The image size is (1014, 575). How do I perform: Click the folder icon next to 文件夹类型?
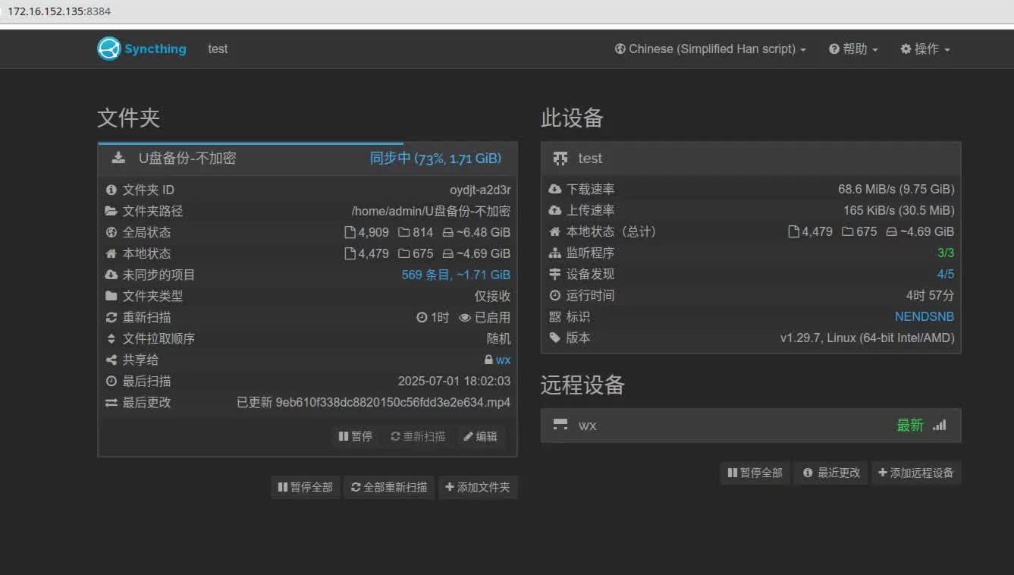point(111,296)
